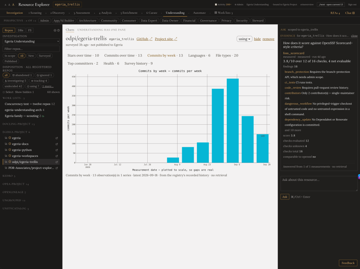
Task: Click the add (plus circle) icon in sidebar
Action: click(x=55, y=30)
